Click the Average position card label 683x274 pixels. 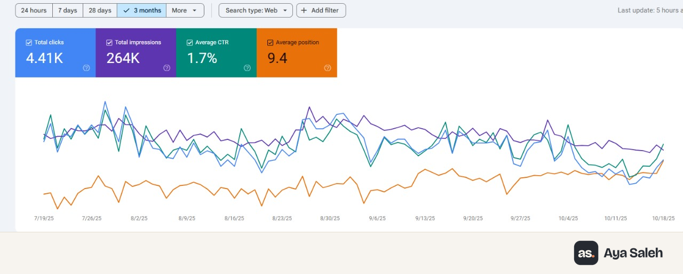(x=297, y=43)
